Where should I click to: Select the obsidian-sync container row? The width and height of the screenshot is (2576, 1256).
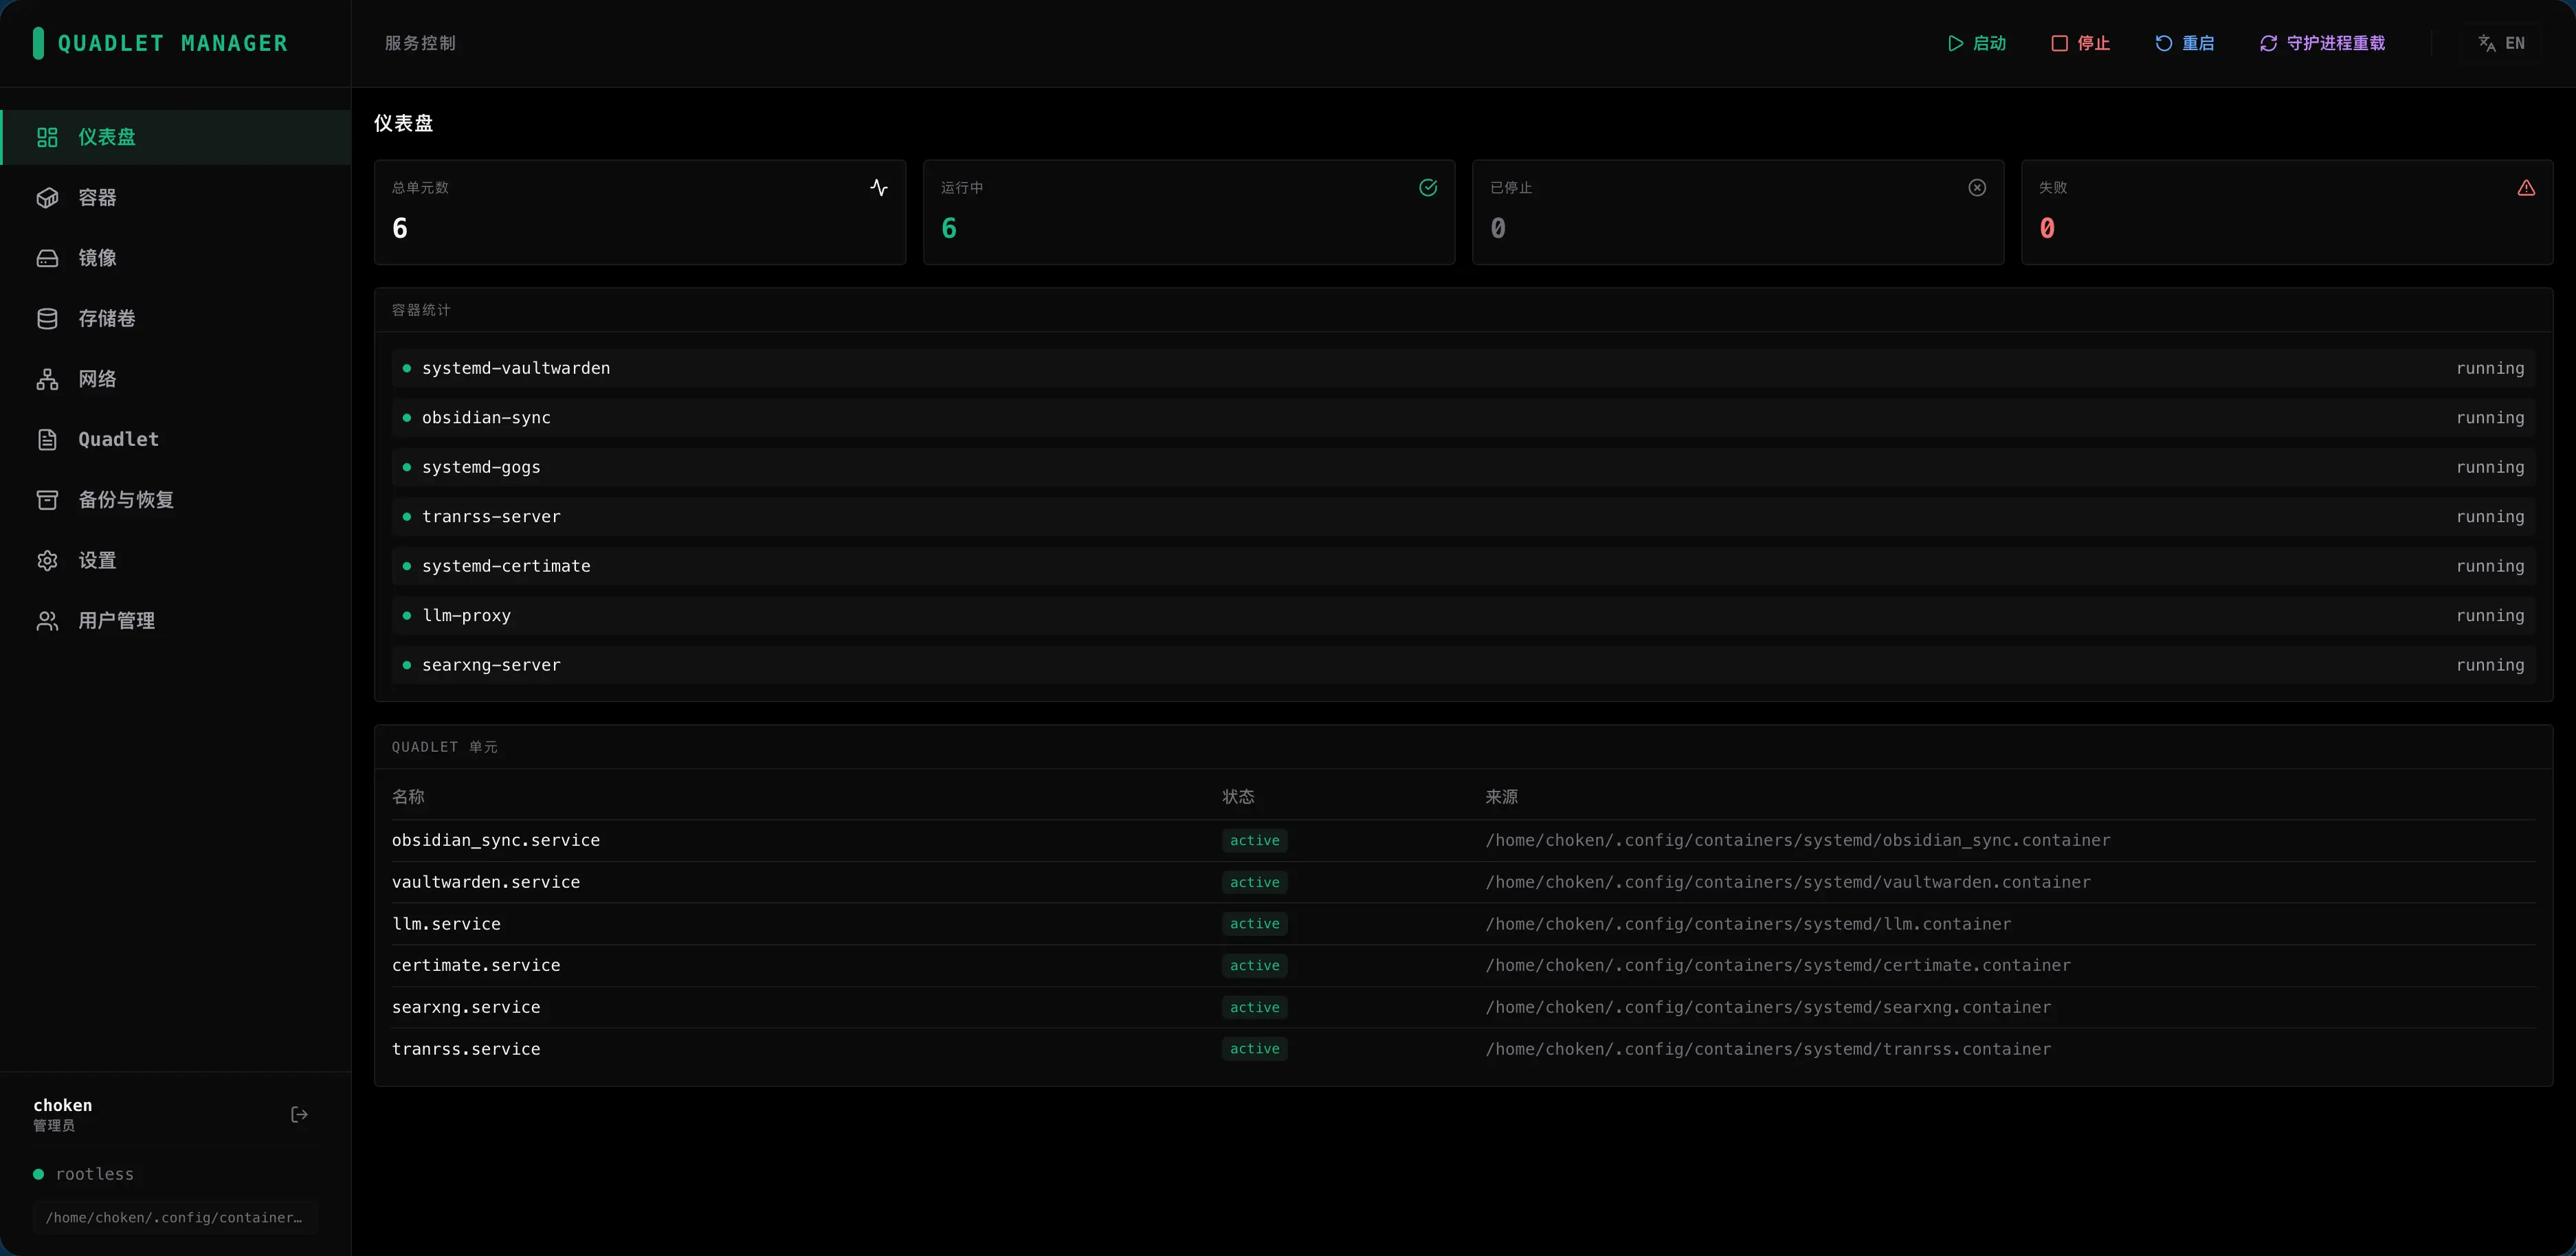pyautogui.click(x=1463, y=418)
